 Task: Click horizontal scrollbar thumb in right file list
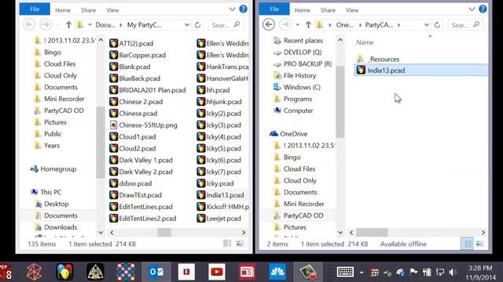[372, 233]
